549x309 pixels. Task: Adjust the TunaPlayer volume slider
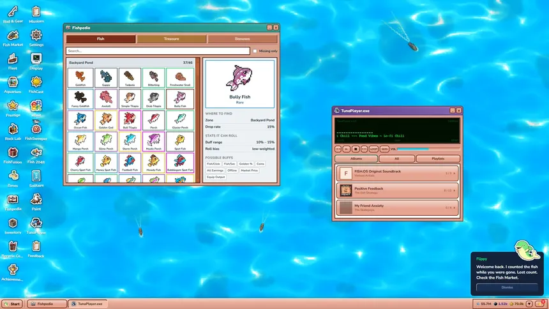pyautogui.click(x=428, y=149)
